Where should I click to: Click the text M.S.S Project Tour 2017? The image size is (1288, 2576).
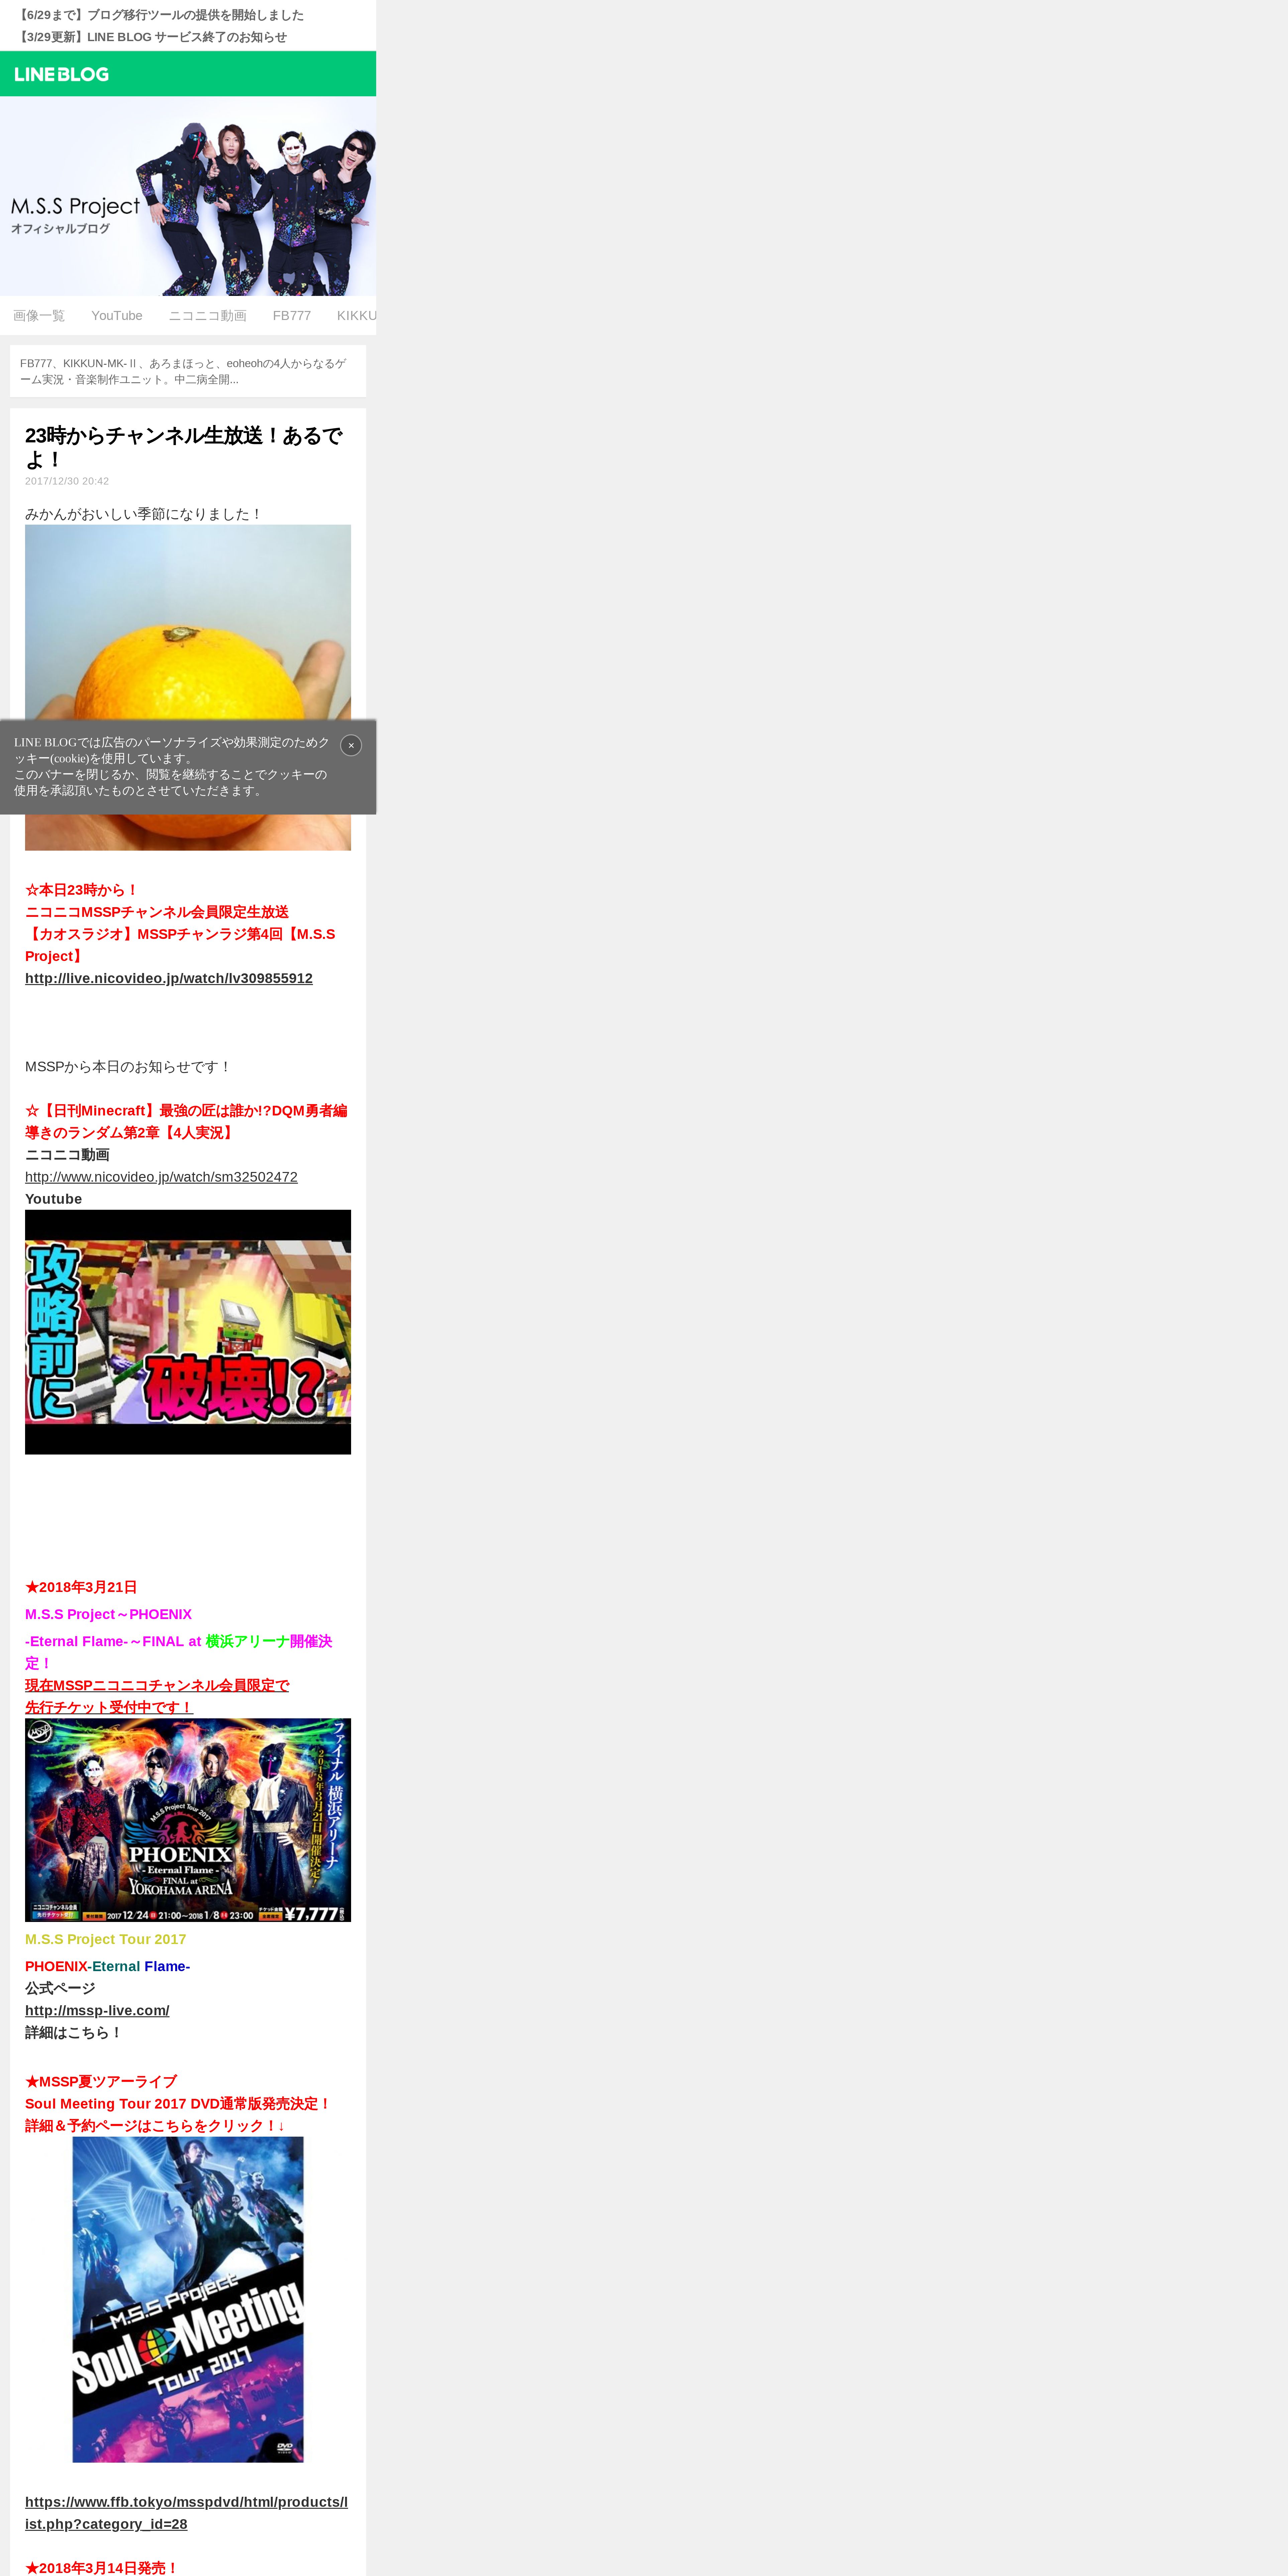[x=106, y=1939]
